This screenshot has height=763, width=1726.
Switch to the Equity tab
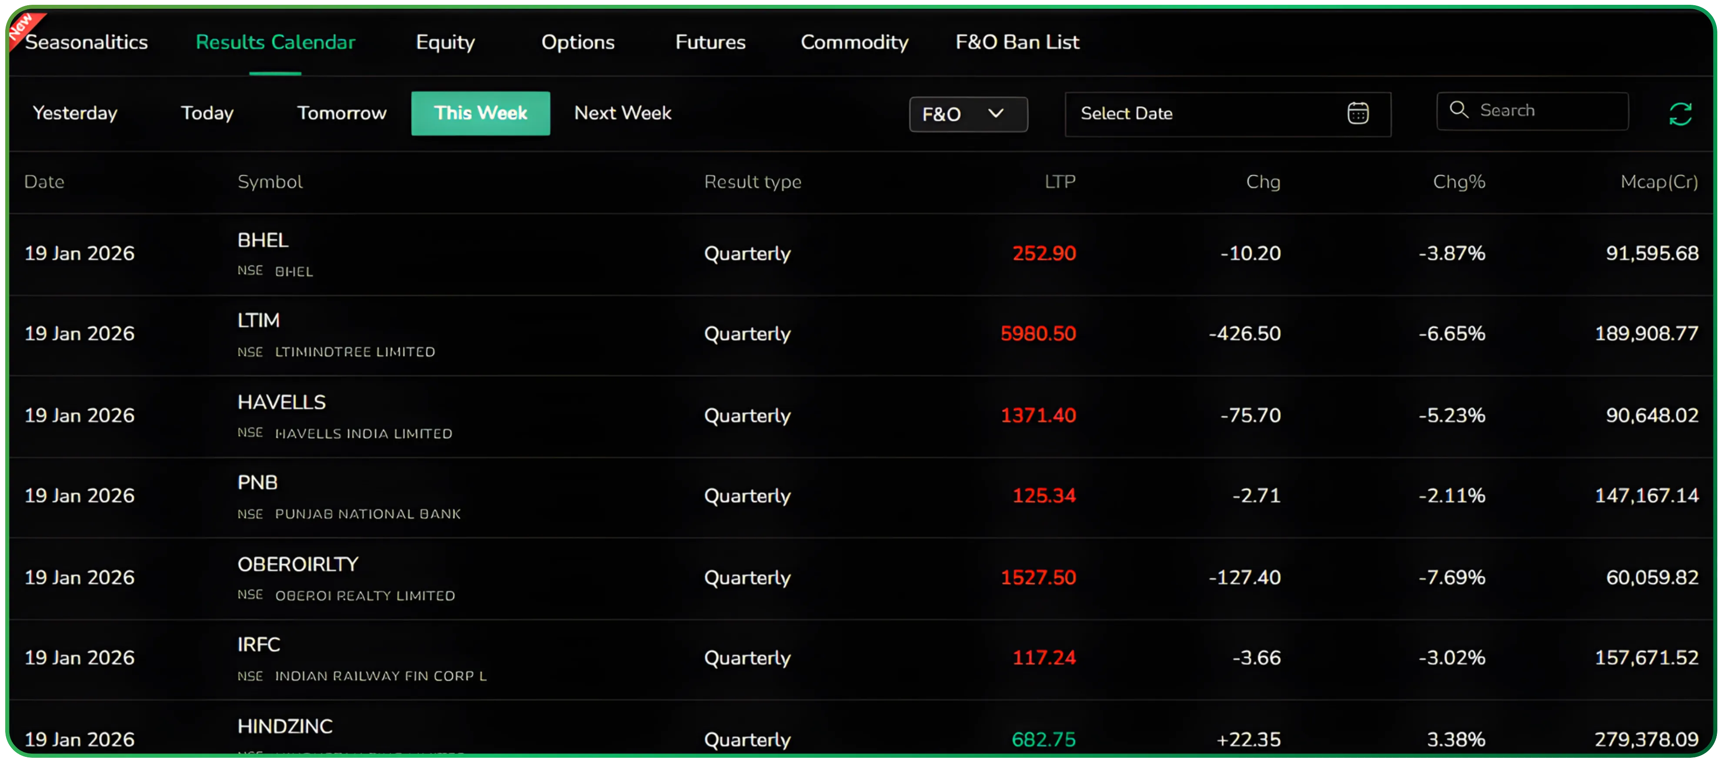pyautogui.click(x=445, y=42)
